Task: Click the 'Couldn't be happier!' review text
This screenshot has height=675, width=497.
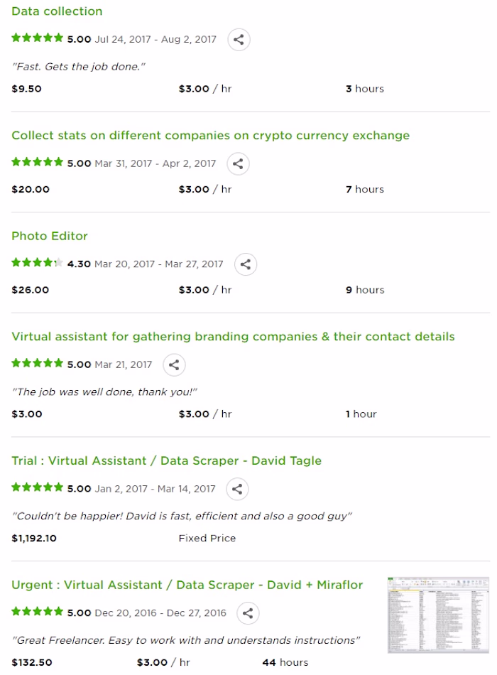Action: (182, 516)
